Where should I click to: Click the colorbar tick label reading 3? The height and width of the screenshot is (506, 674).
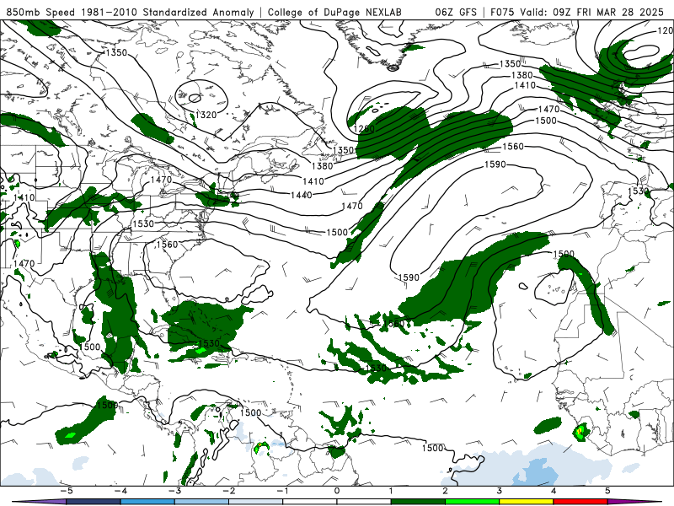coord(500,491)
